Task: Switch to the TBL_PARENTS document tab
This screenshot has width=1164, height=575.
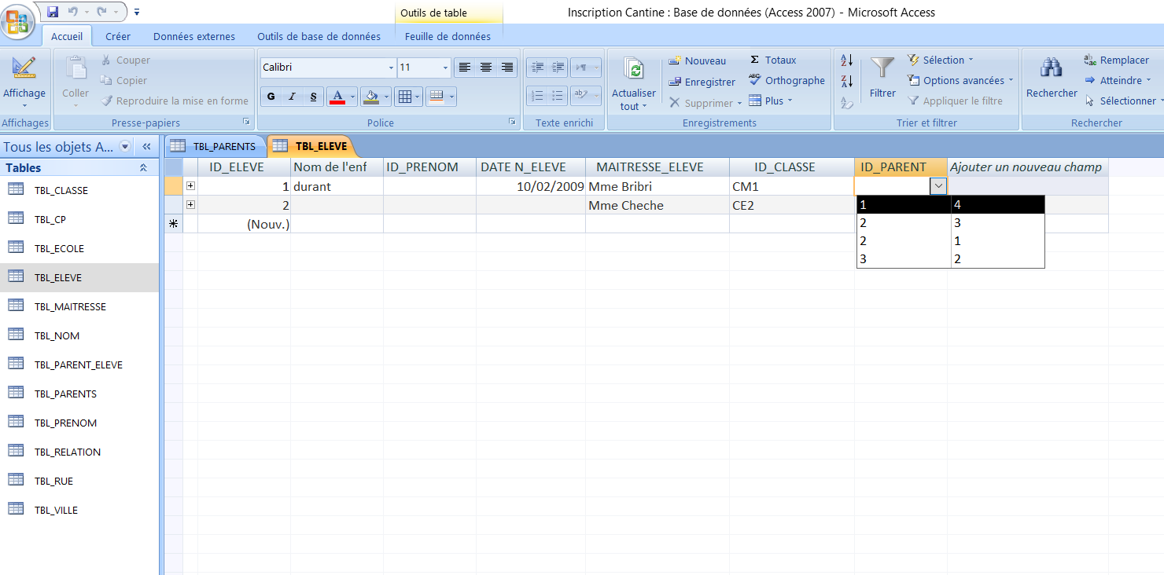Action: coord(215,146)
